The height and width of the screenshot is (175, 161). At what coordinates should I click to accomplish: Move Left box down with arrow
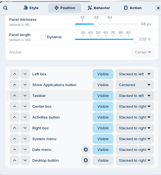(25, 74)
